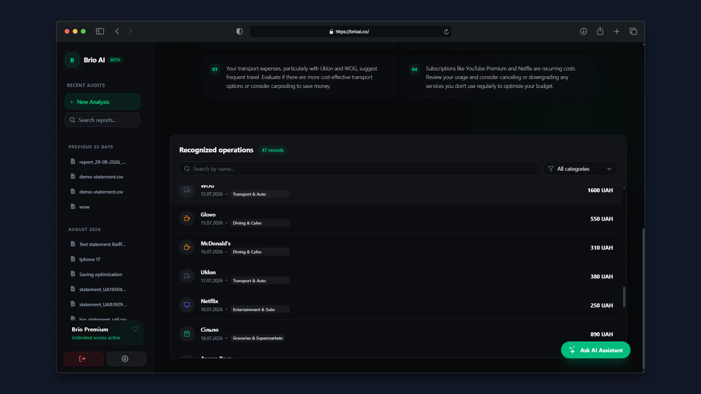Screen dimensions: 701x394
Task: Click the WOG transport category icon
Action: 187,190
